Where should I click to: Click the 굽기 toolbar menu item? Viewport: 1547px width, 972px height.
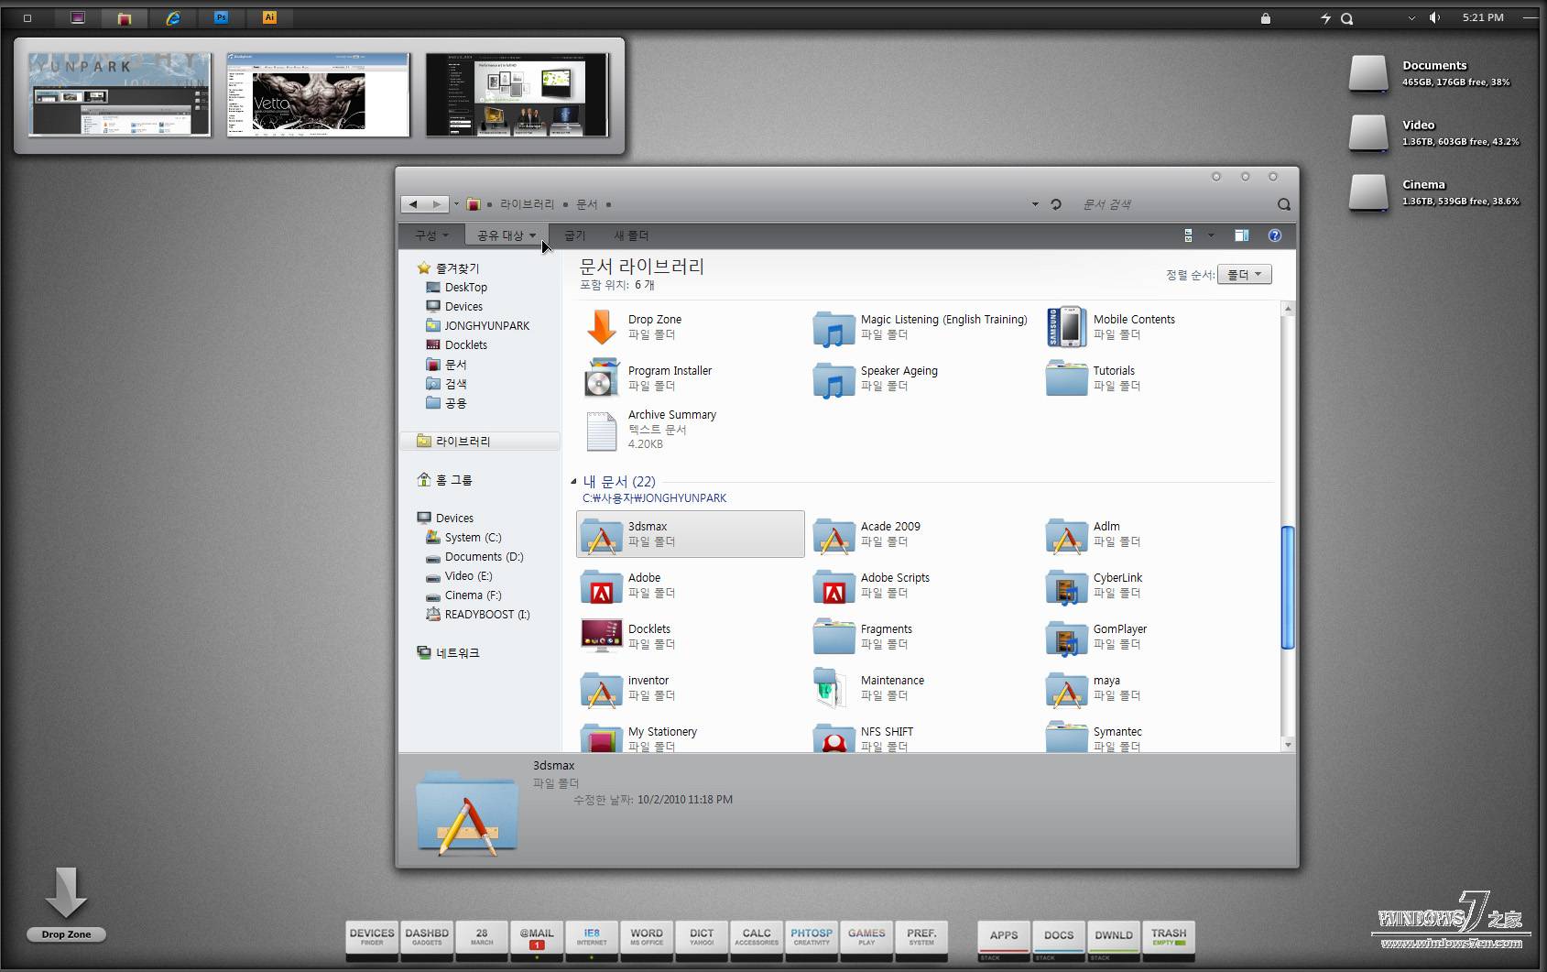click(x=574, y=235)
